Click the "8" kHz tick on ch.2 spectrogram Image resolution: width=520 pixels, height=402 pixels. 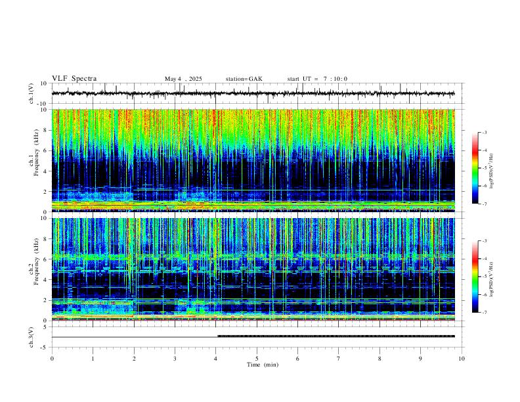coord(45,239)
